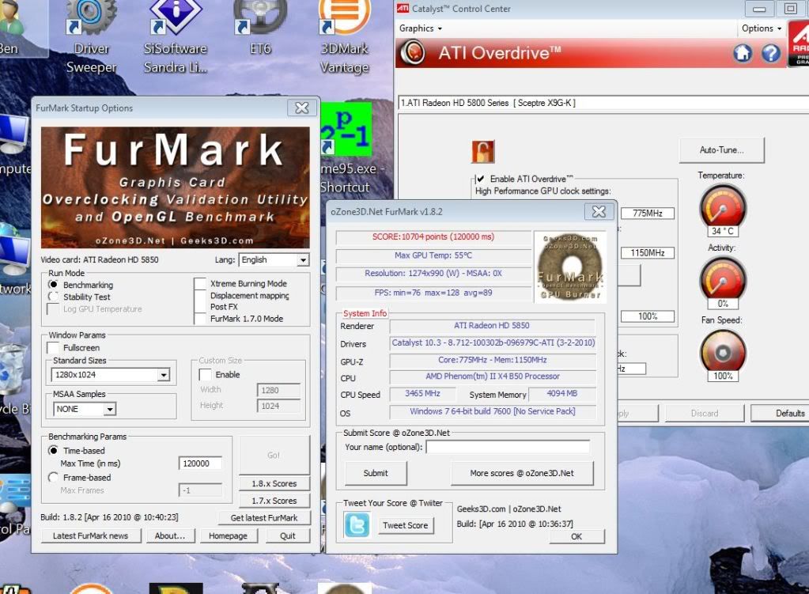Toggle Displacement mapping checkbox

tap(200, 295)
